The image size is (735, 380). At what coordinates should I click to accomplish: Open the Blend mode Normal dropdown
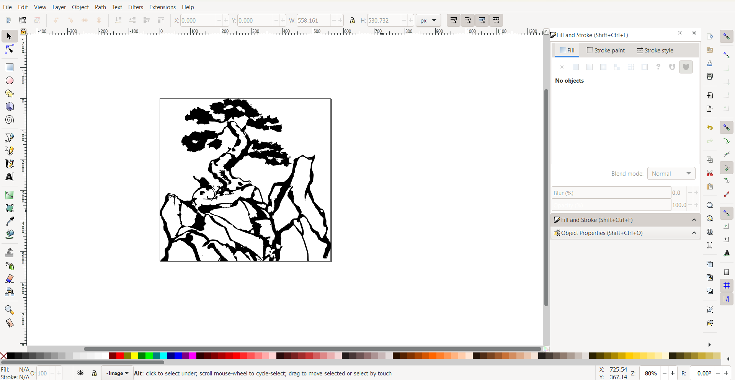click(x=671, y=173)
